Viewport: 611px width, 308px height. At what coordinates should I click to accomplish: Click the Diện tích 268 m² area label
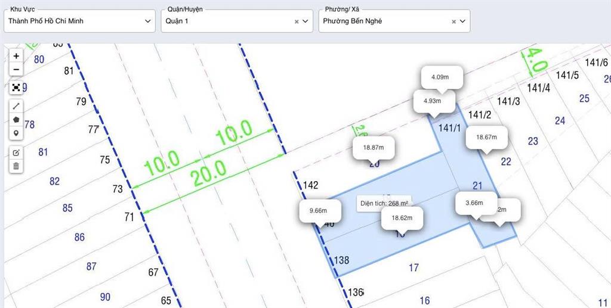384,203
